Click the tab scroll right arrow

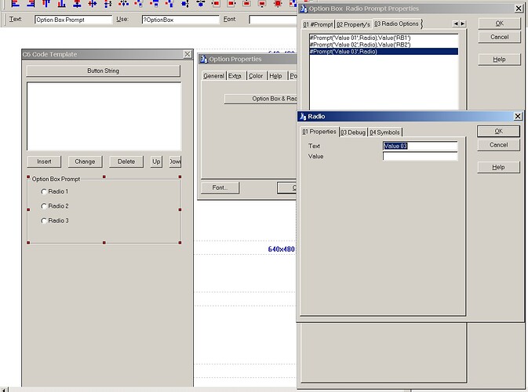point(463,24)
